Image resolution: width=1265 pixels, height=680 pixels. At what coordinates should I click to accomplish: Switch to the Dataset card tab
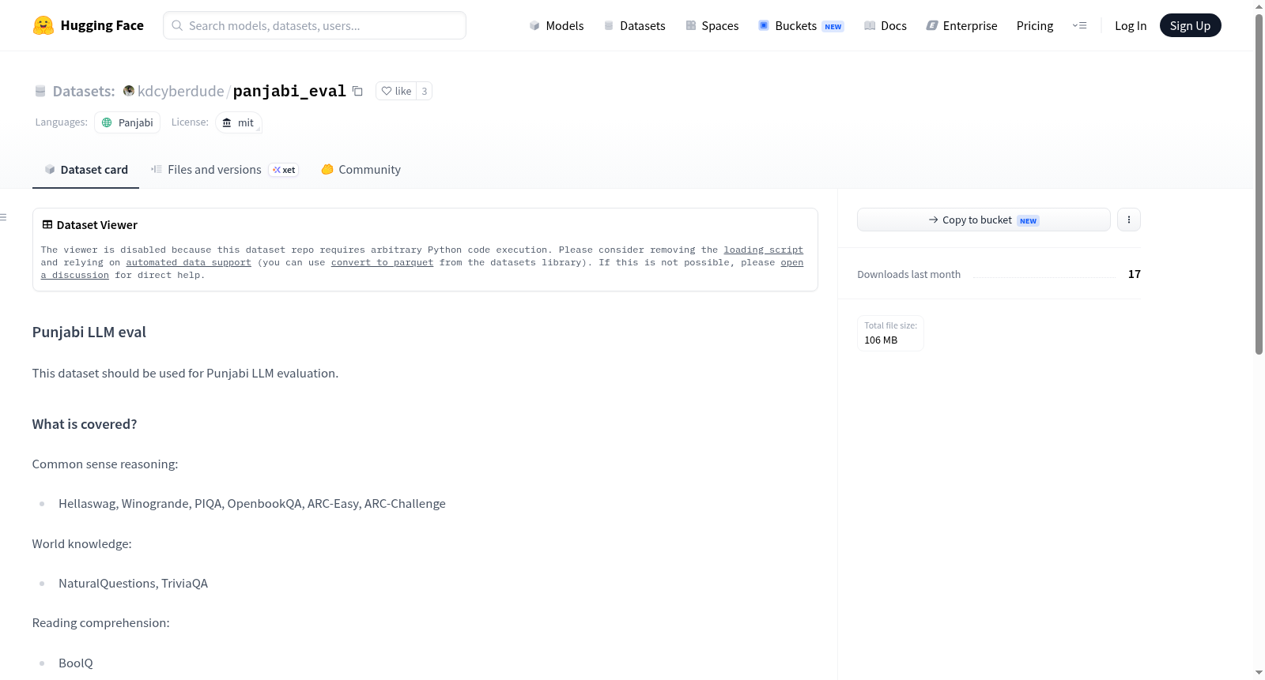85,169
